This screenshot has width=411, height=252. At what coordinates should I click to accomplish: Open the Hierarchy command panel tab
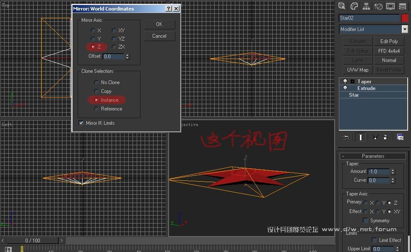point(366,6)
